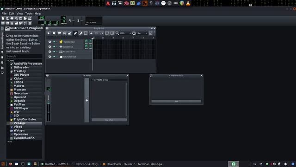Show the FX Mixer toolbar icon
This screenshot has width=296, height=167.
(x=21, y=23)
